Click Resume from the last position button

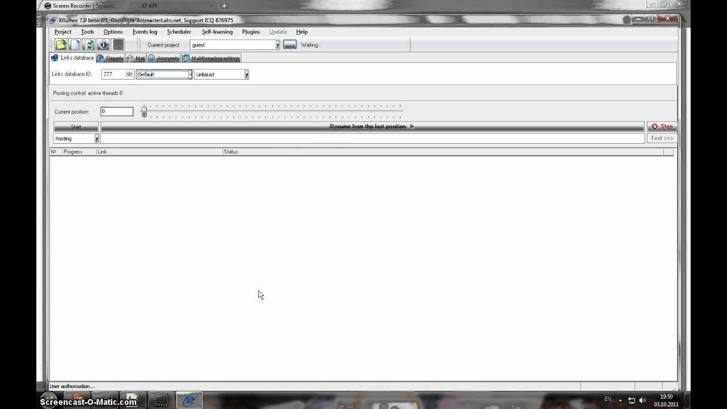point(372,127)
